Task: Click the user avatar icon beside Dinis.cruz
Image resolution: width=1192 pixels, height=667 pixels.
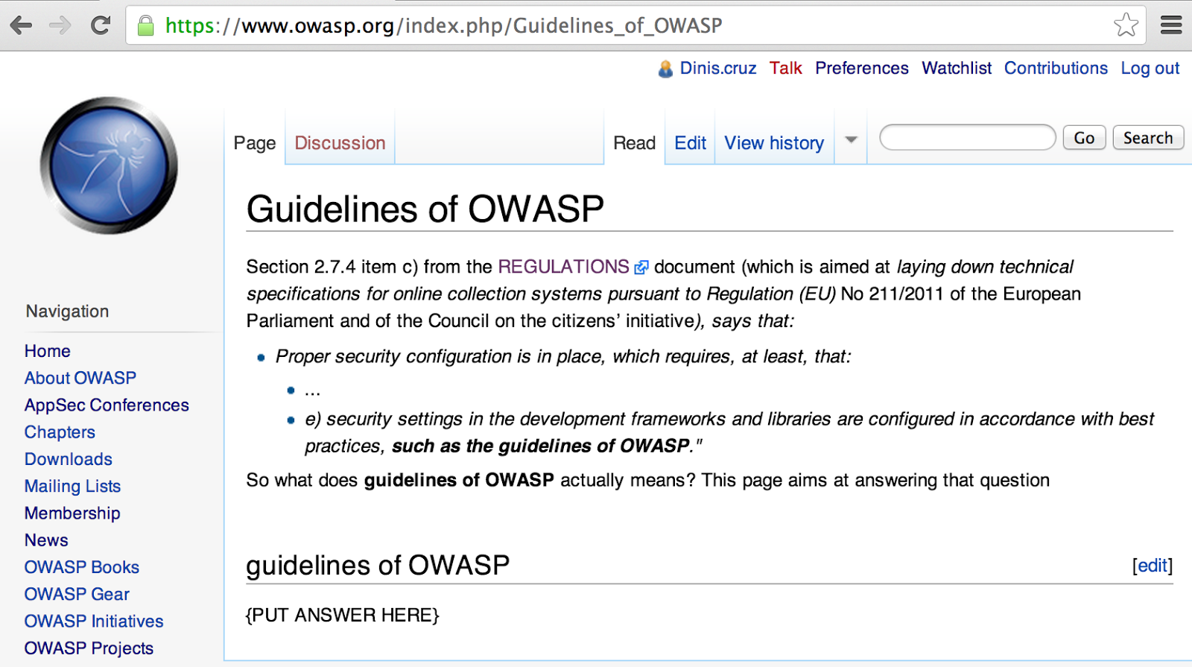Action: [x=665, y=69]
